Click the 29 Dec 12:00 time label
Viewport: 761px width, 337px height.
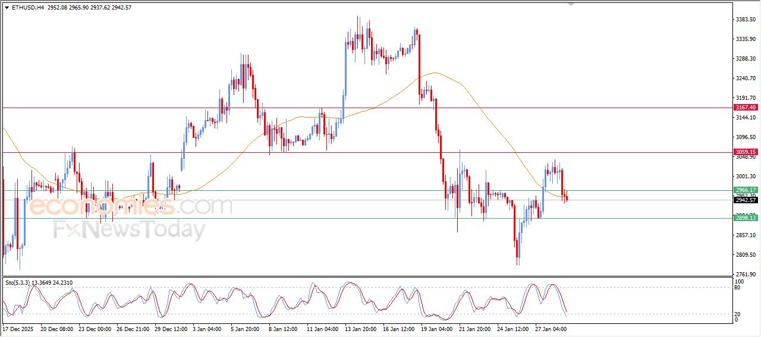point(171,328)
